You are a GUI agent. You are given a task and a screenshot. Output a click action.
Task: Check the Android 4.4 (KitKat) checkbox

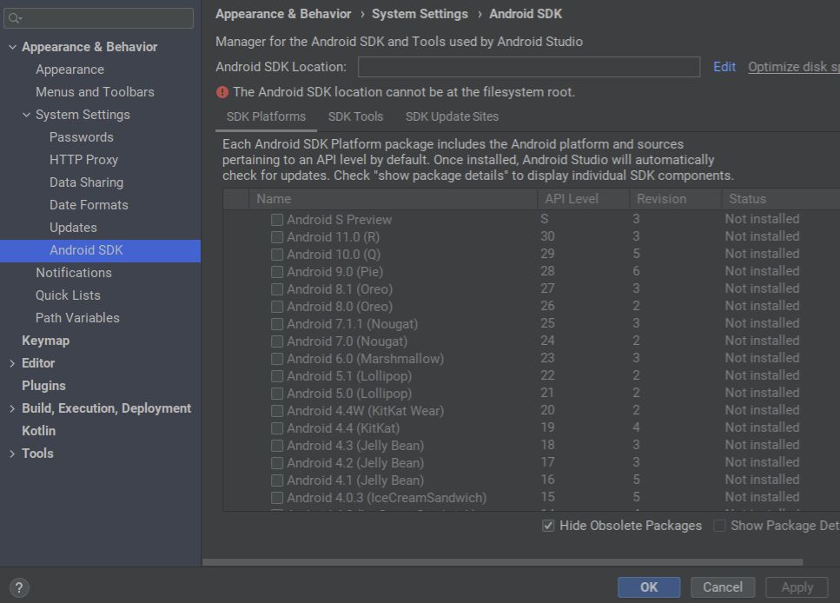(x=277, y=428)
